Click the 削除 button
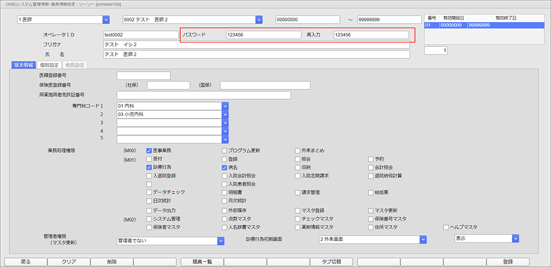 pyautogui.click(x=112, y=261)
